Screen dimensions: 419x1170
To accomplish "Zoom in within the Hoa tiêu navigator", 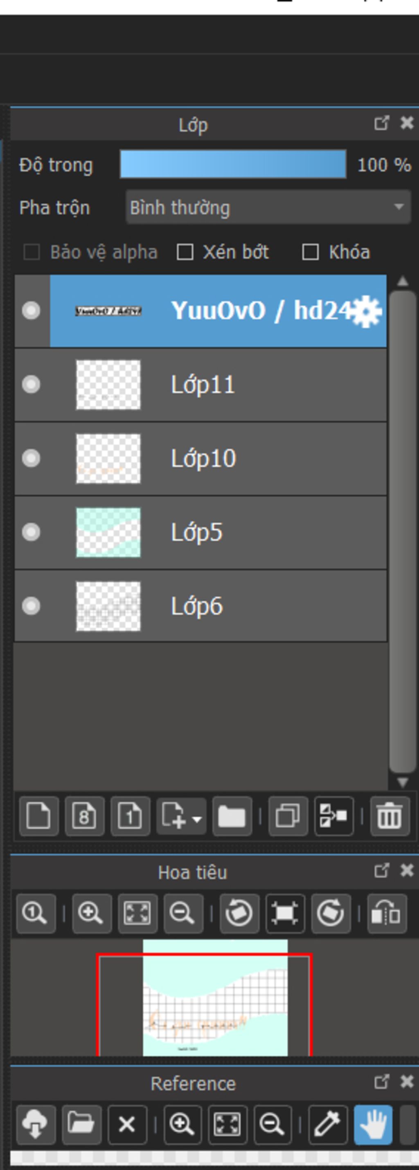I will (92, 914).
